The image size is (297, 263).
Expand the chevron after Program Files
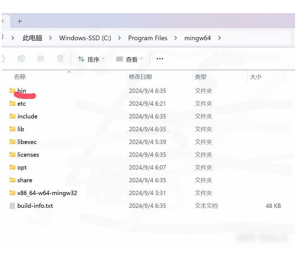click(176, 38)
